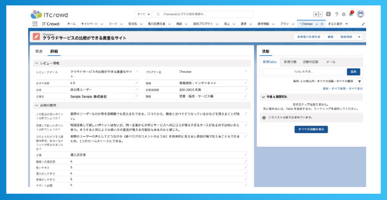The height and width of the screenshot is (200, 387).
Task: Select the 詳細 tab
Action: click(54, 51)
